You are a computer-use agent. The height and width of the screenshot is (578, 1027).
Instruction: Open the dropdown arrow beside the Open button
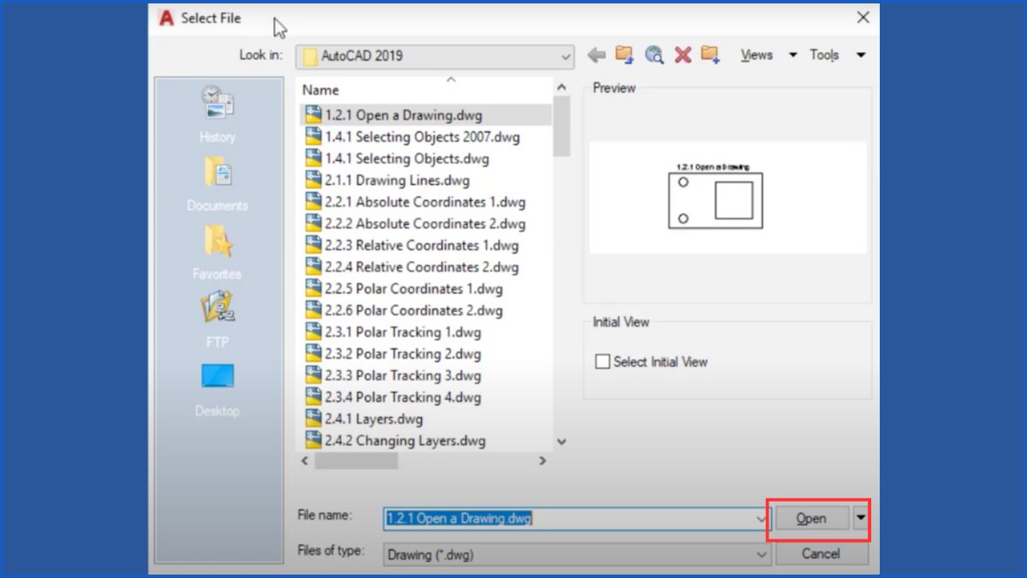pos(861,517)
